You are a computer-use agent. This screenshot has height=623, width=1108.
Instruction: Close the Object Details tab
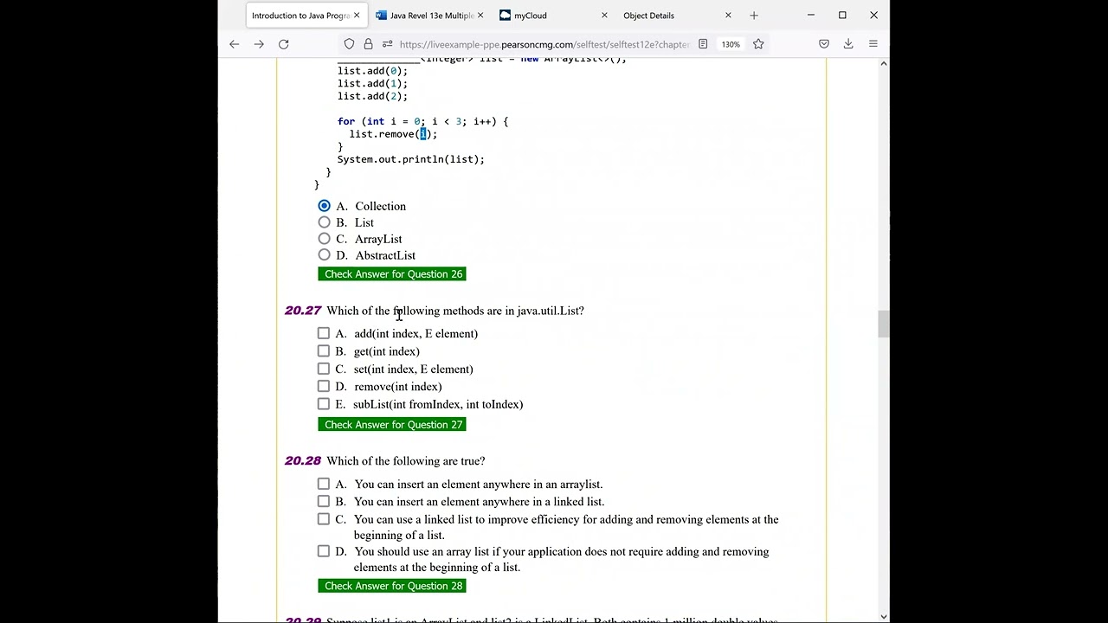[x=728, y=16]
